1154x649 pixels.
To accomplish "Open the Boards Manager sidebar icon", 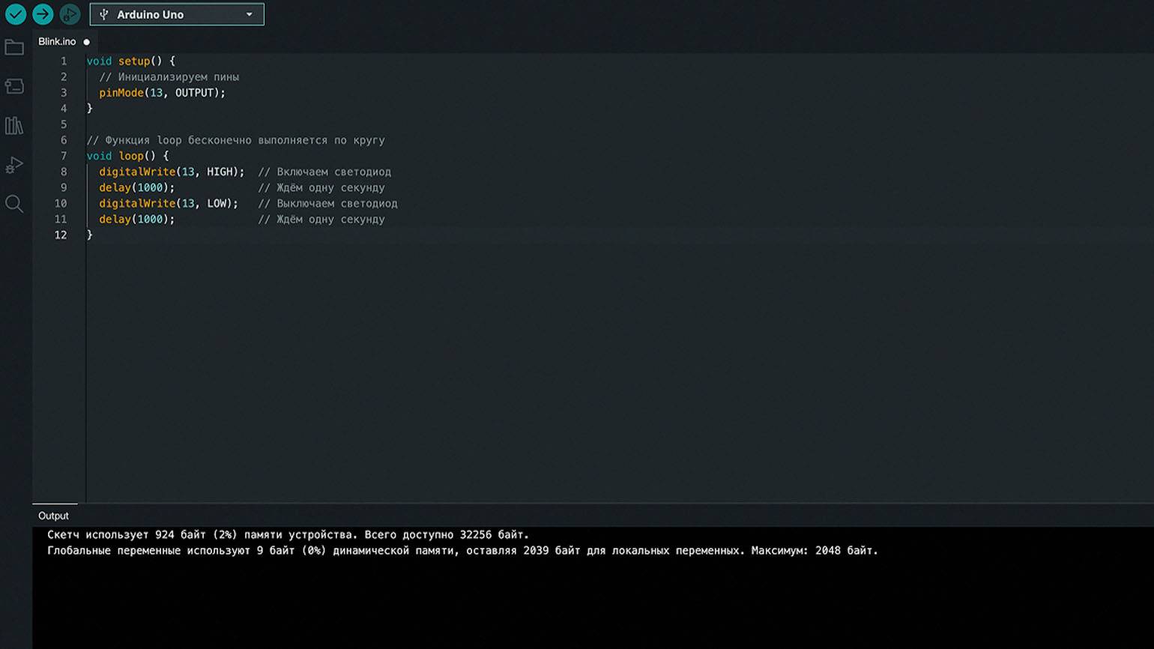I will coord(14,86).
